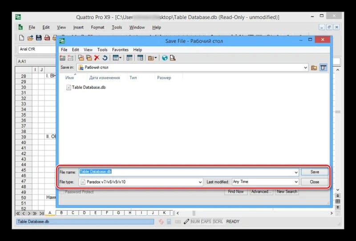Click the blue Undo arrow in dialog toolbar

tap(105, 58)
